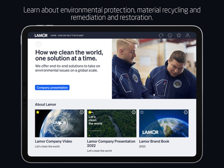Unfavorite Lamor Company Video star
This screenshot has width=224, height=168.
[38, 112]
